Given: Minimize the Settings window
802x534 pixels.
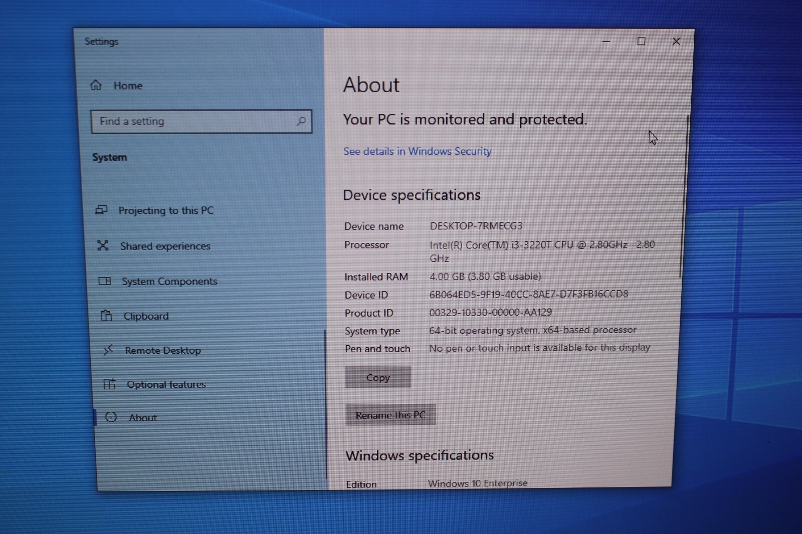Looking at the screenshot, I should coord(606,42).
